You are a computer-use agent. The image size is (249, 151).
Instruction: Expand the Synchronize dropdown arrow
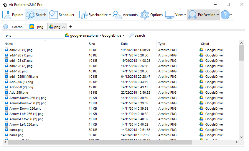(110, 15)
